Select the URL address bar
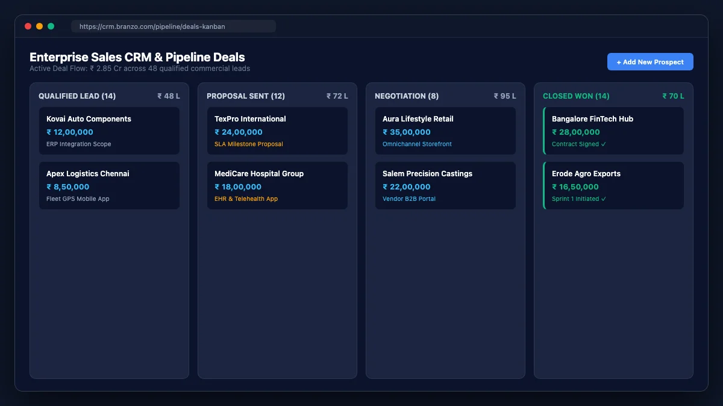This screenshot has height=406, width=723. tap(174, 26)
